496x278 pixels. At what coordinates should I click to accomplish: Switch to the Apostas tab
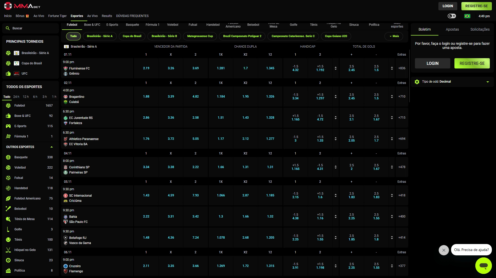(x=452, y=29)
